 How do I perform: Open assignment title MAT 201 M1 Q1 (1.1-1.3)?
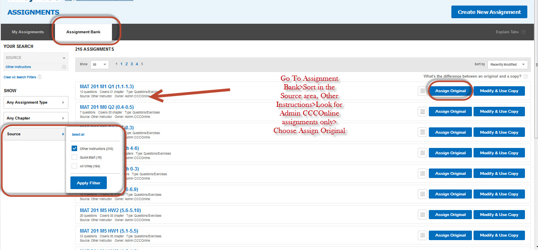tap(107, 87)
